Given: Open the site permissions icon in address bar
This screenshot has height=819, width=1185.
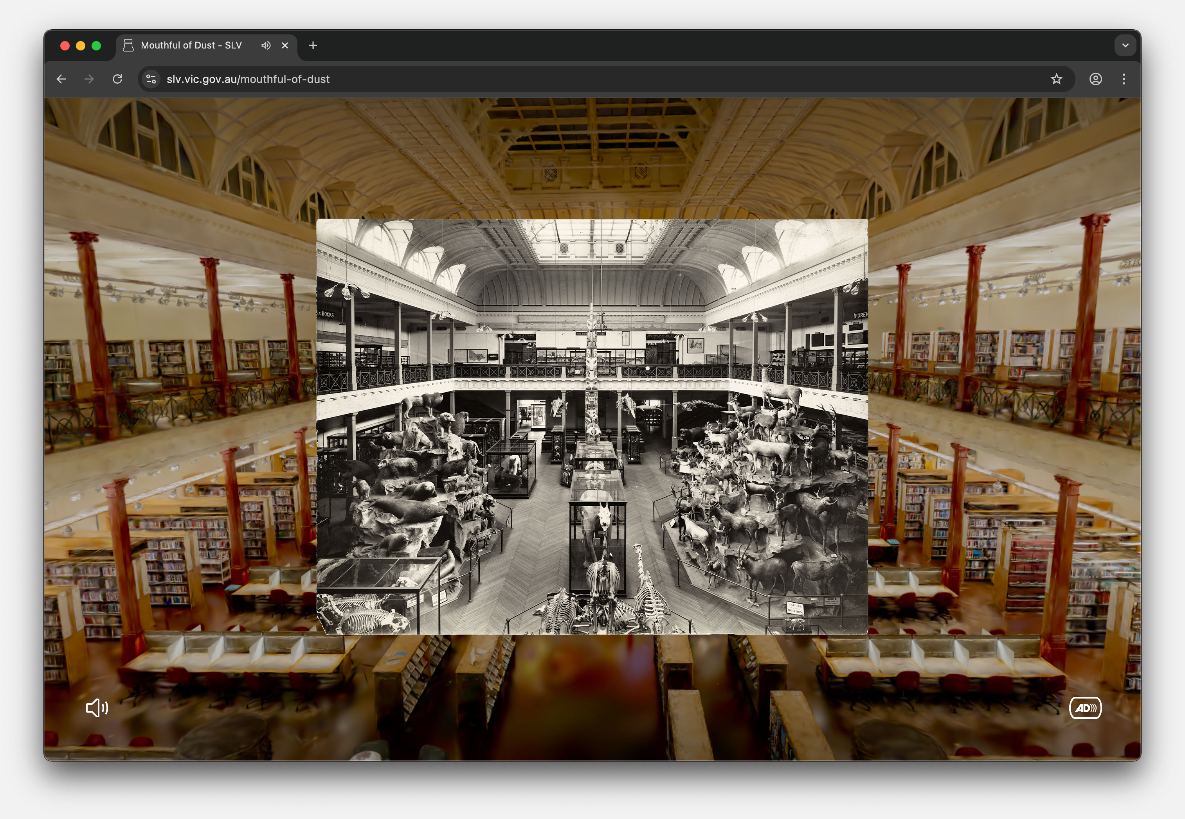Looking at the screenshot, I should [x=150, y=79].
